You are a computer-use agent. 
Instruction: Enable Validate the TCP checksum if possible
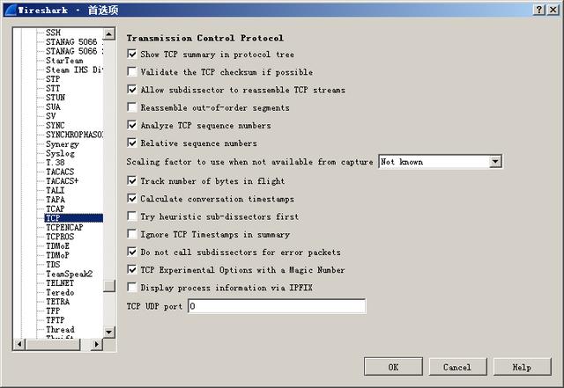132,72
